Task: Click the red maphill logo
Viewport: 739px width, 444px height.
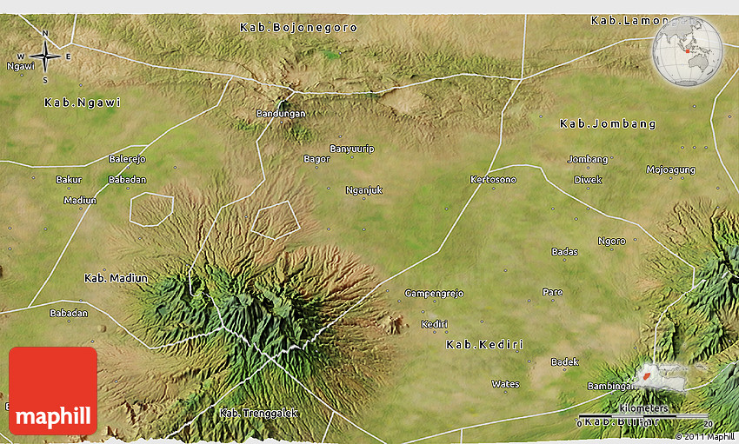Action: (x=53, y=391)
